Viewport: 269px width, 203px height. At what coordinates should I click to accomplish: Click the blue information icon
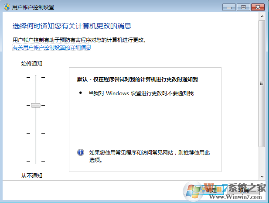point(81,152)
